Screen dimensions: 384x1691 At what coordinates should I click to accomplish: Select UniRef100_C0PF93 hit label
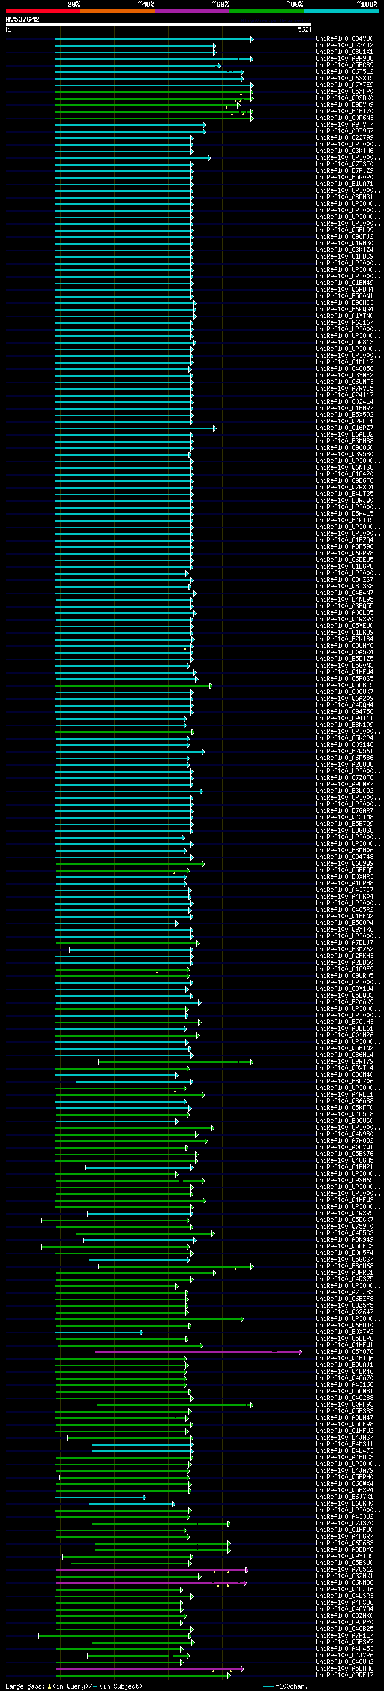coord(344,1405)
